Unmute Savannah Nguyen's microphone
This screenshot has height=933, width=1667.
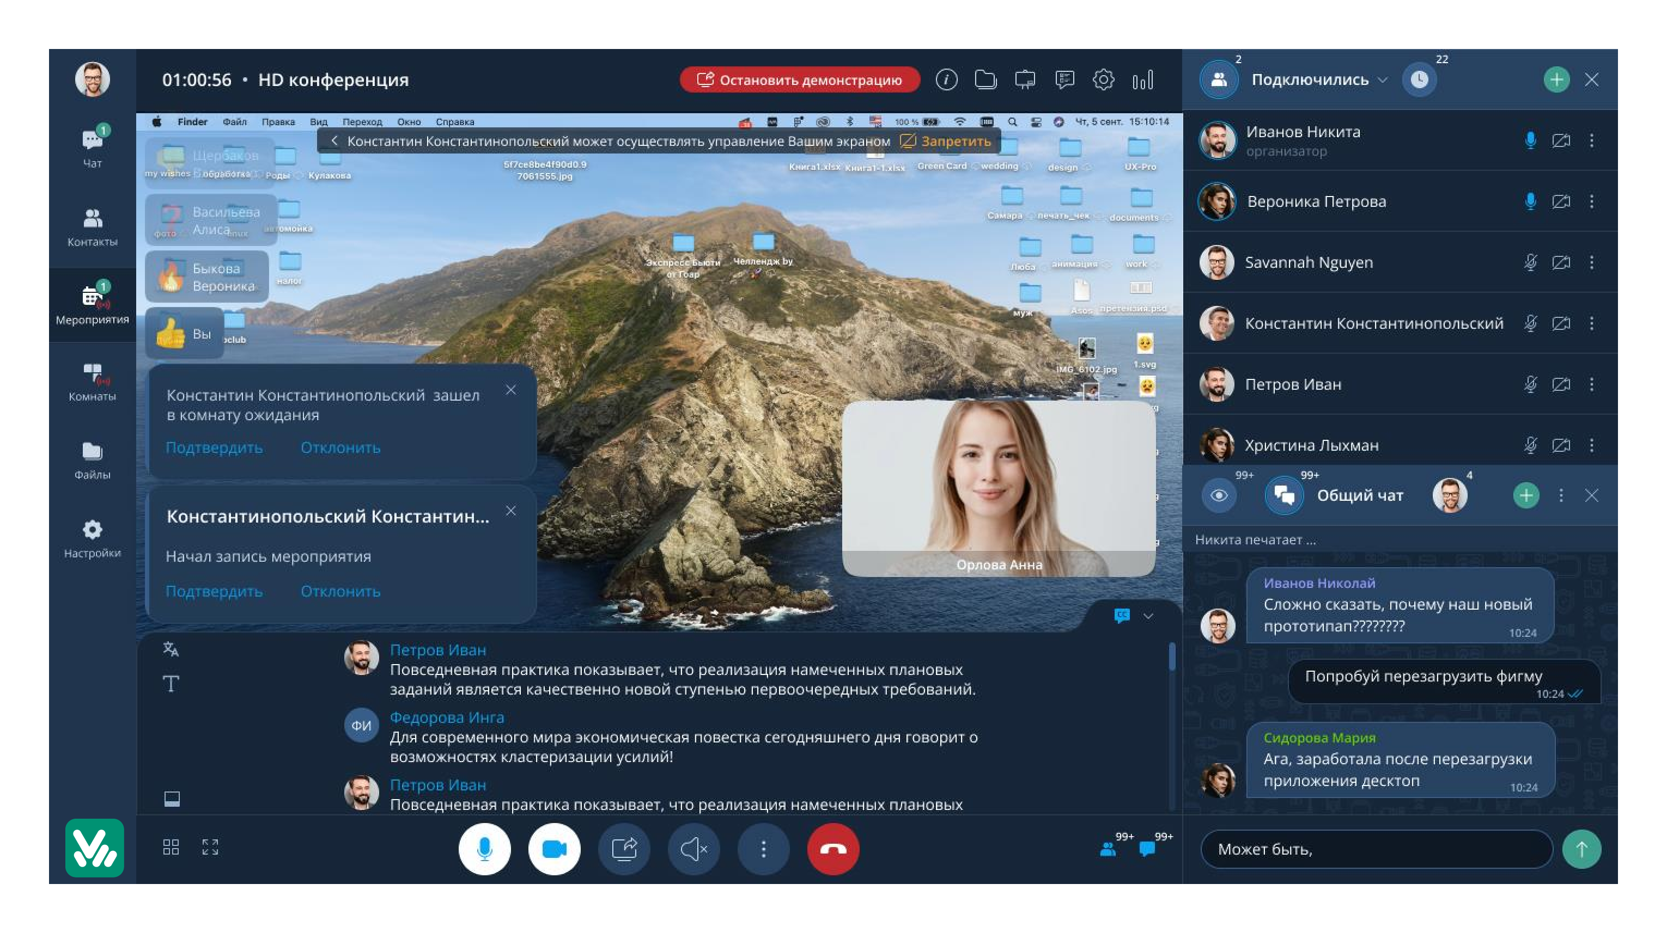(x=1530, y=262)
